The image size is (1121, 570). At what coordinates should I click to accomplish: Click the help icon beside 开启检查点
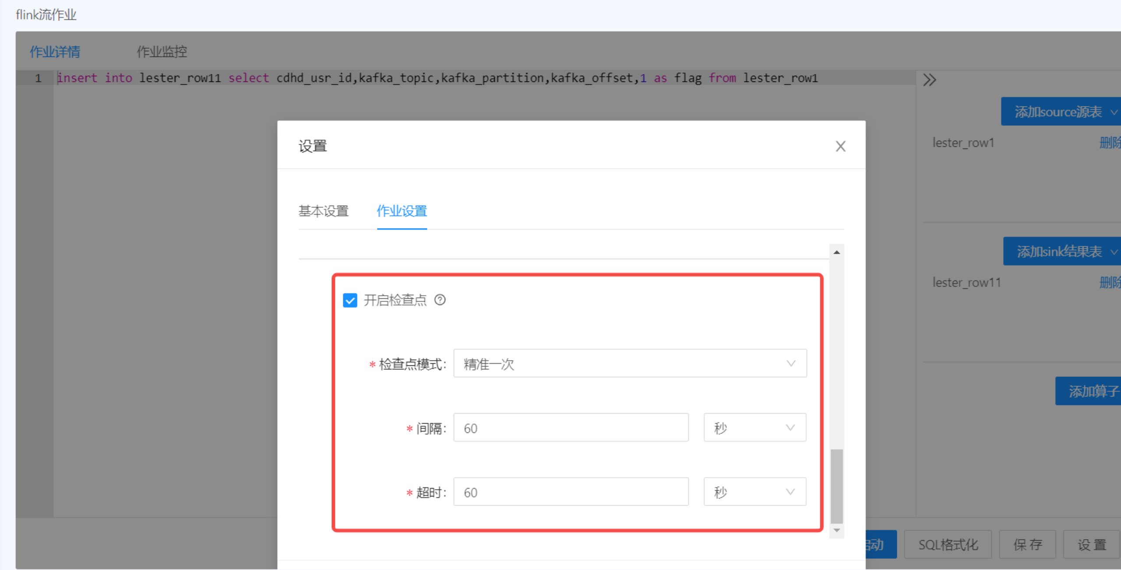coord(440,300)
